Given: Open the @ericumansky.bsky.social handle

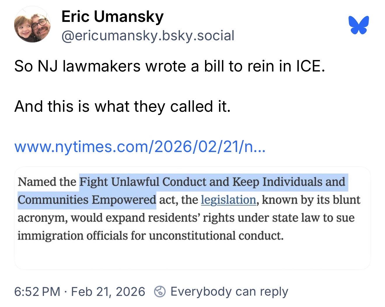Looking at the screenshot, I should click(148, 36).
